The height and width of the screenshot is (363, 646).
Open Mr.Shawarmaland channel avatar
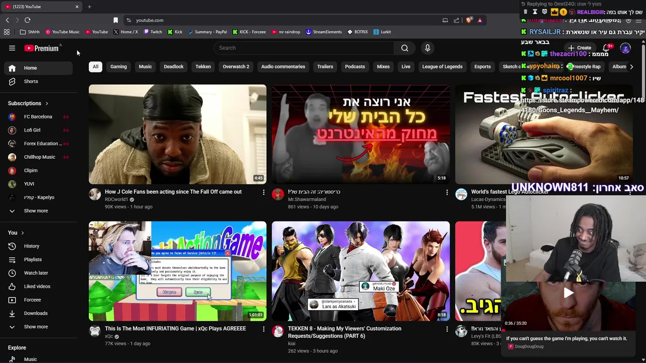click(278, 195)
